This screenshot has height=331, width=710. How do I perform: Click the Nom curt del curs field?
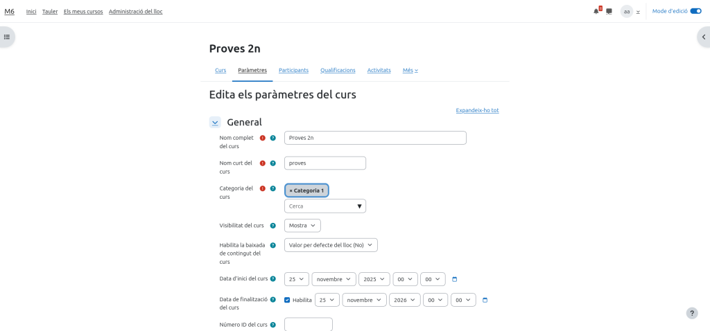pos(324,163)
